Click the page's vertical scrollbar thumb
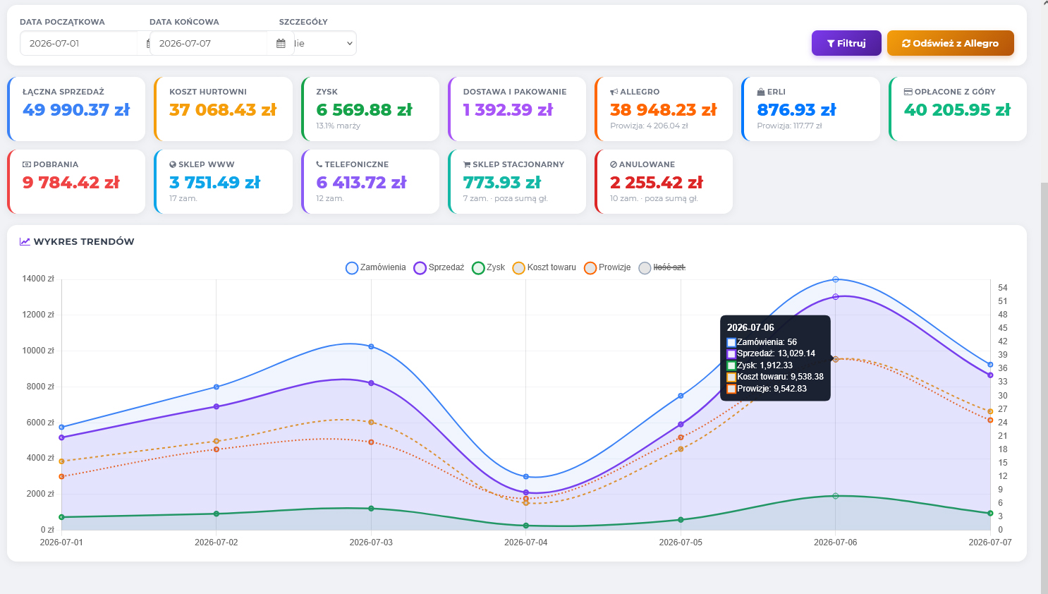 [x=1044, y=388]
